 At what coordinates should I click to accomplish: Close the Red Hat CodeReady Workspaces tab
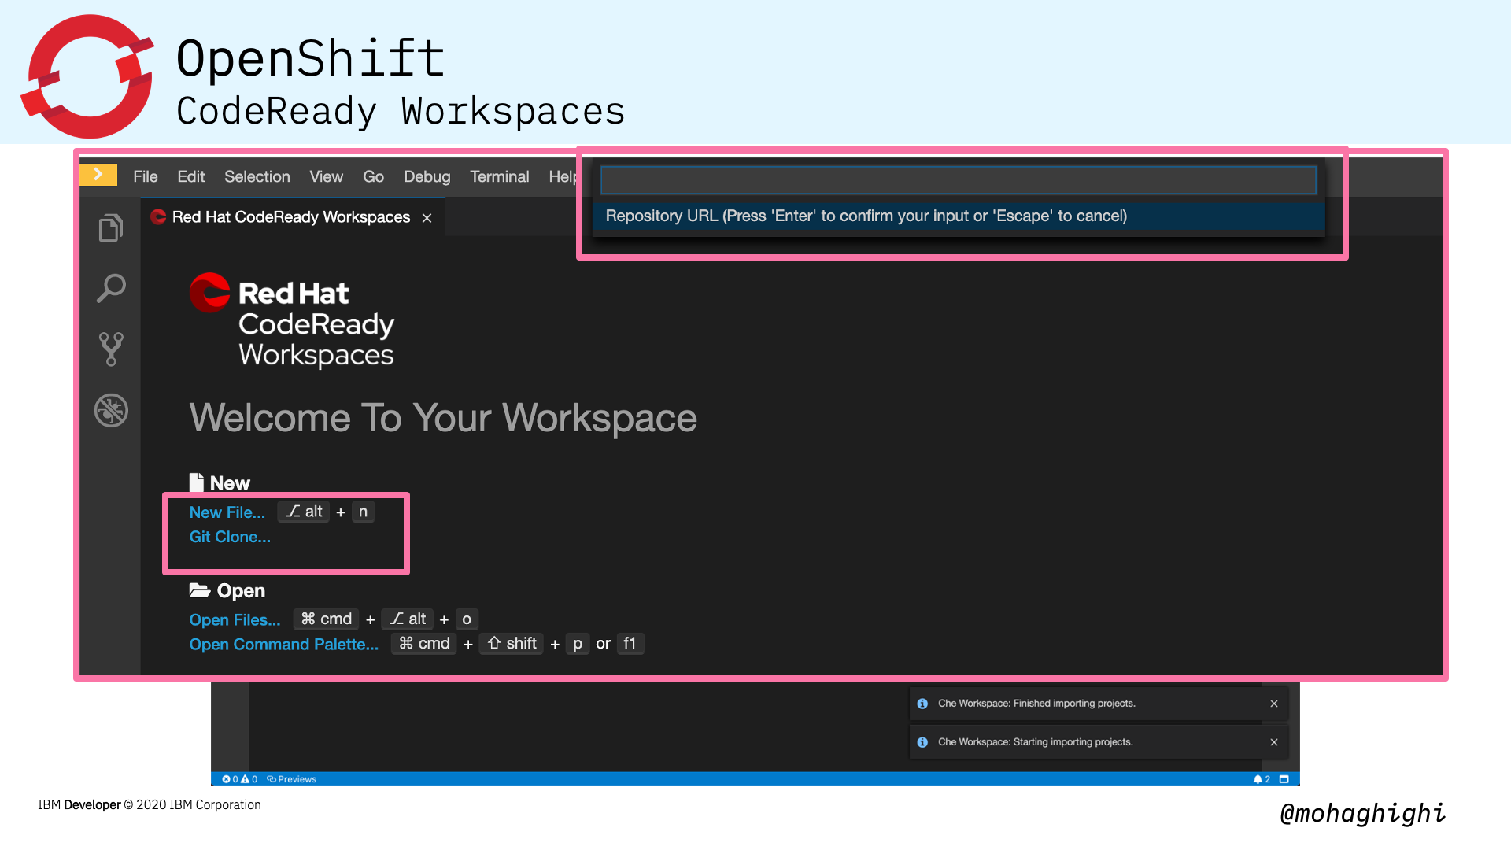click(427, 218)
